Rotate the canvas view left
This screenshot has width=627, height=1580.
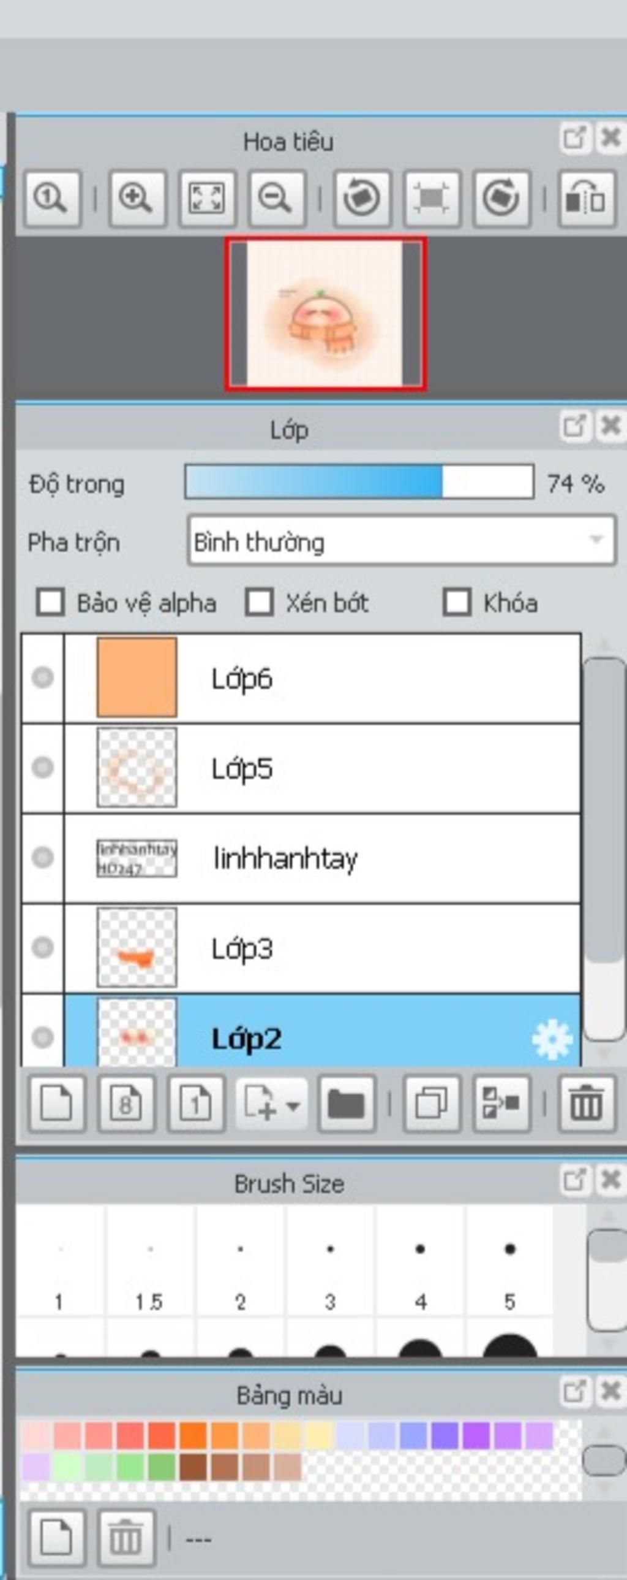pyautogui.click(x=361, y=199)
